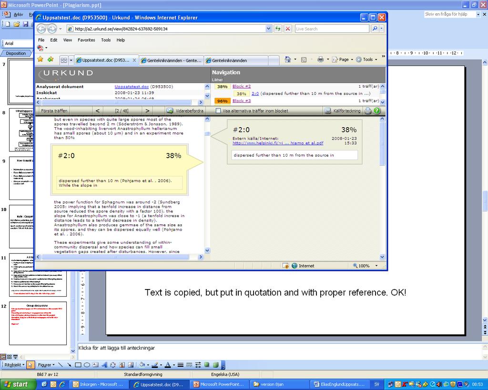Click the Fill Color paint bucket swatch

point(142,365)
